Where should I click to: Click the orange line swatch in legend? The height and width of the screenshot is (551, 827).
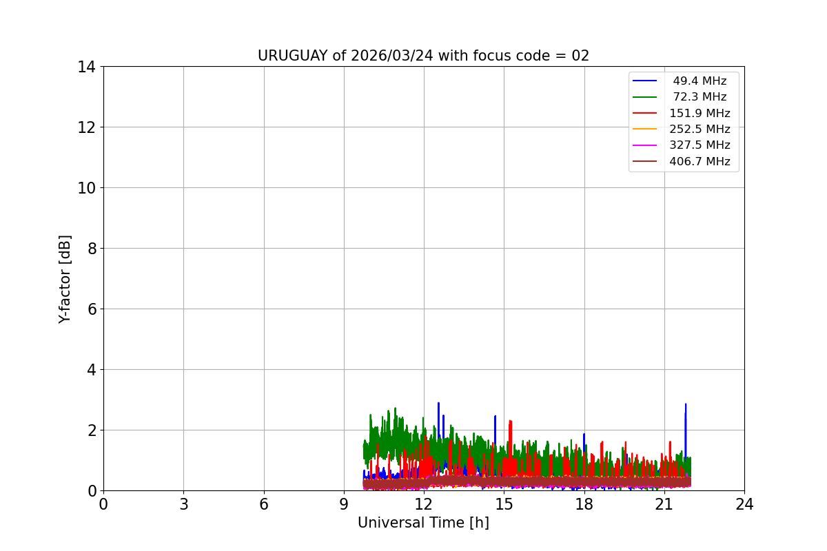coord(645,129)
